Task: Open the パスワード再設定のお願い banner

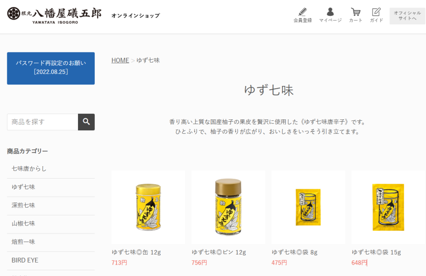Action: coord(51,68)
